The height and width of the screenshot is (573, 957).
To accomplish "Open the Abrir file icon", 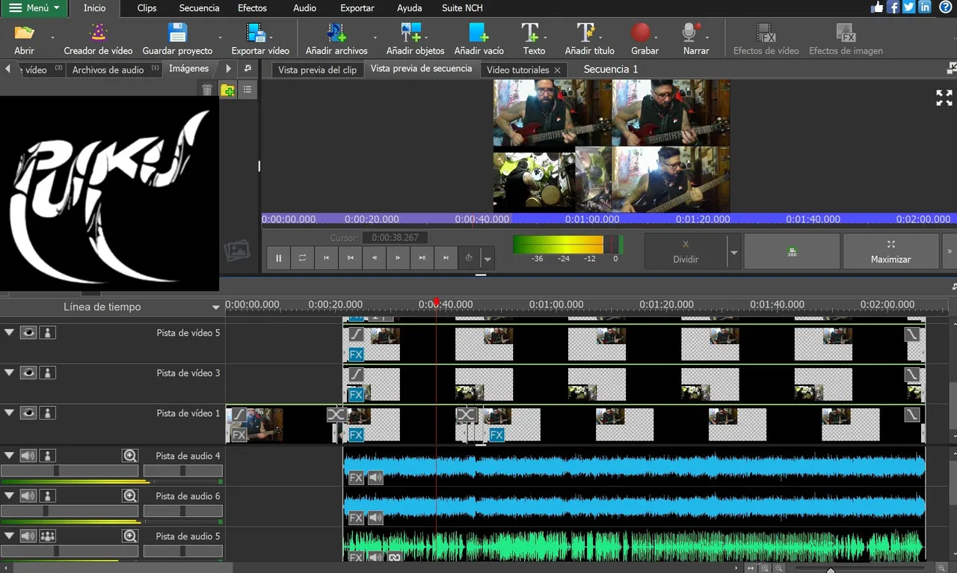I will click(25, 32).
